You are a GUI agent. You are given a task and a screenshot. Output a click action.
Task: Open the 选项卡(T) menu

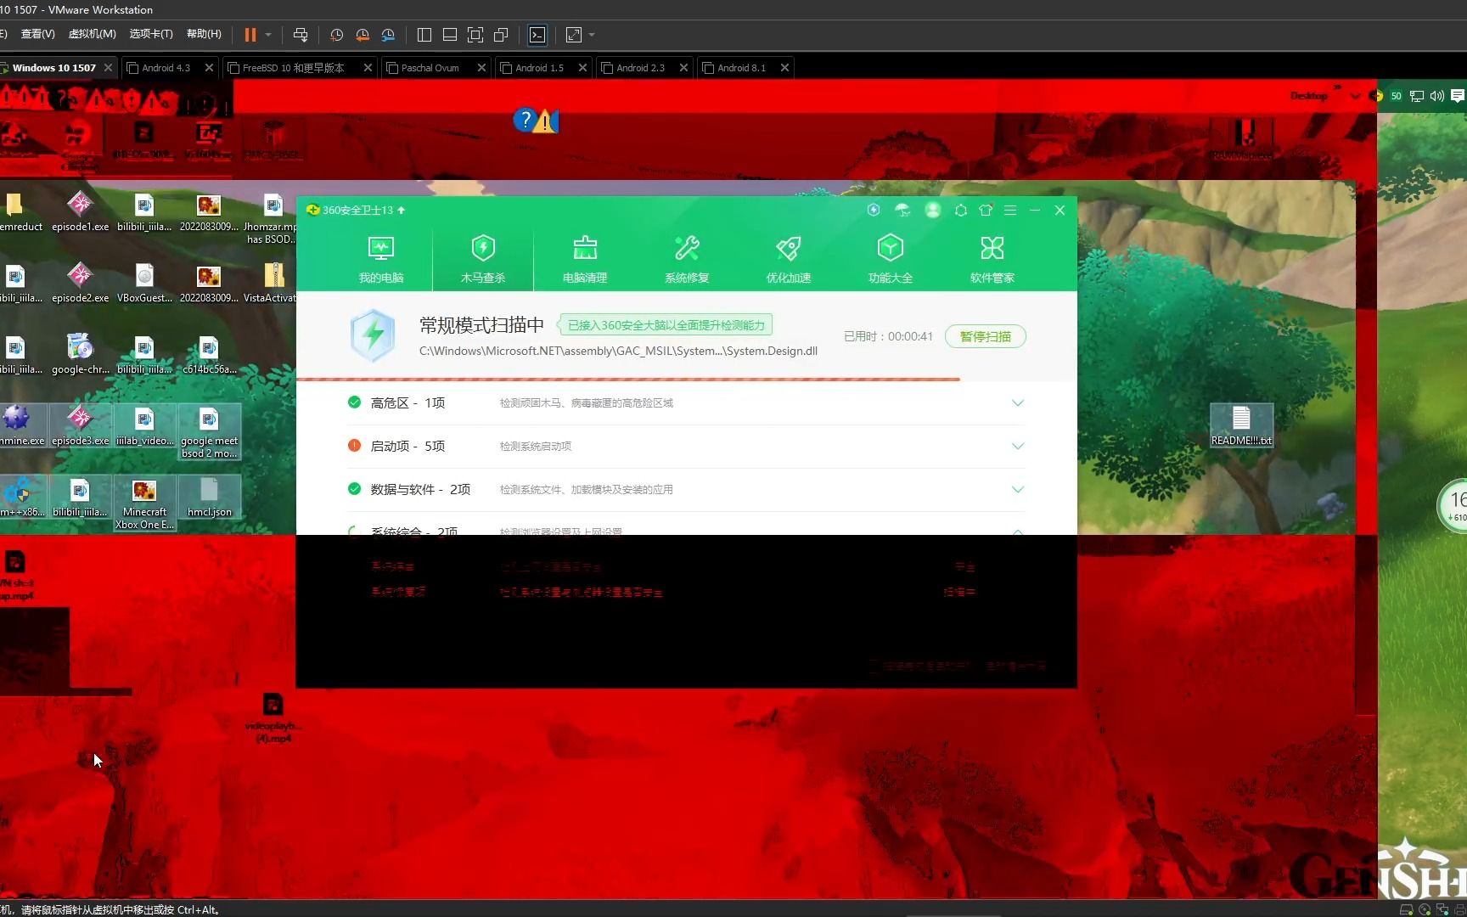coord(151,34)
